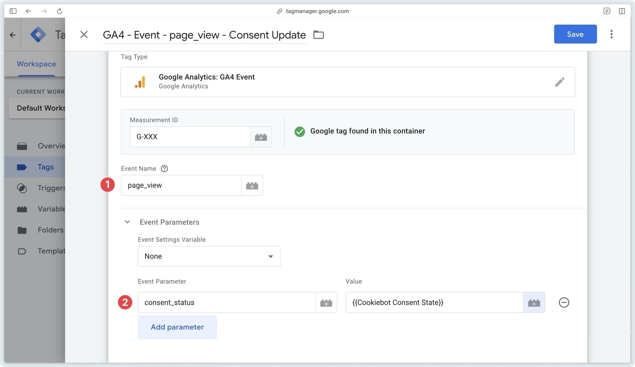Click the folder icon beside tag name
The height and width of the screenshot is (367, 635).
[319, 35]
